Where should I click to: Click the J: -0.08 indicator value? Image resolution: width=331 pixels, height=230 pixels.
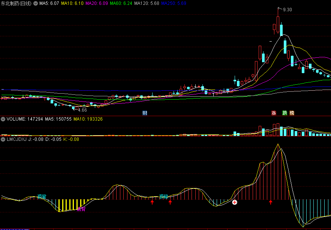point(36,139)
